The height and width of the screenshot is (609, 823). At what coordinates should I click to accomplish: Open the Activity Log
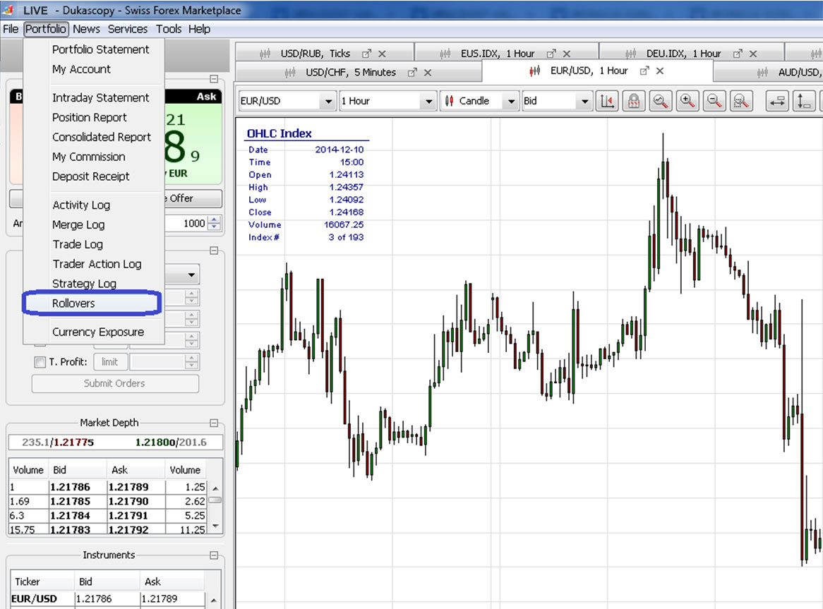pos(81,205)
